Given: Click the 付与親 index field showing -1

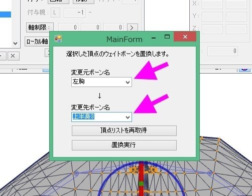Looking at the screenshot, I should 74,12.
